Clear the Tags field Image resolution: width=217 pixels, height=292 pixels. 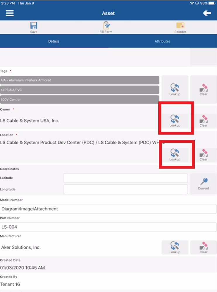click(204, 90)
